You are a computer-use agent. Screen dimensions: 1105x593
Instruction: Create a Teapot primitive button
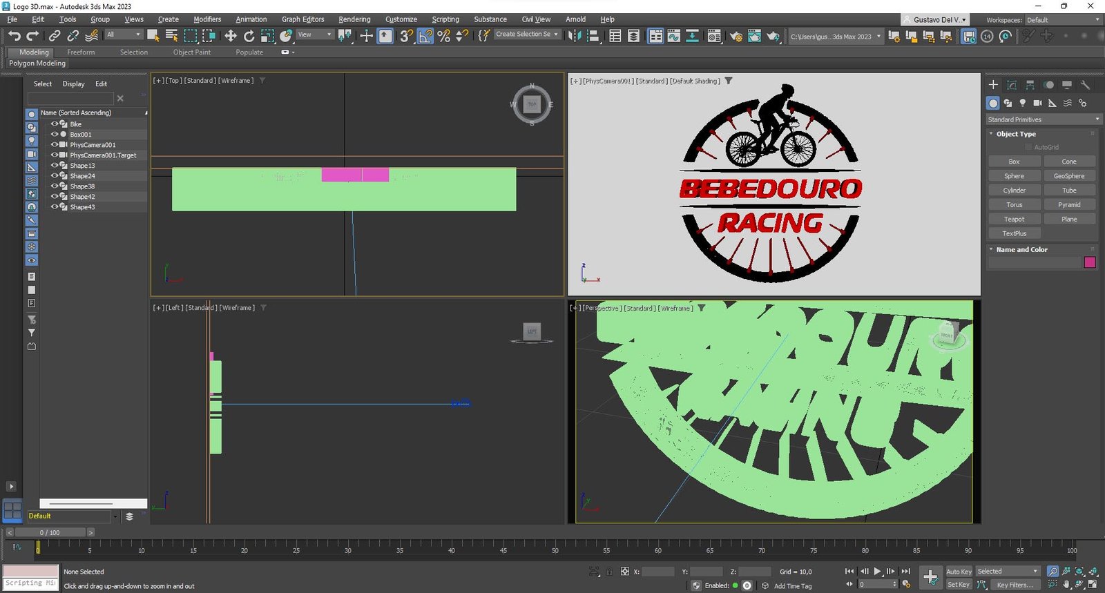pyautogui.click(x=1014, y=219)
